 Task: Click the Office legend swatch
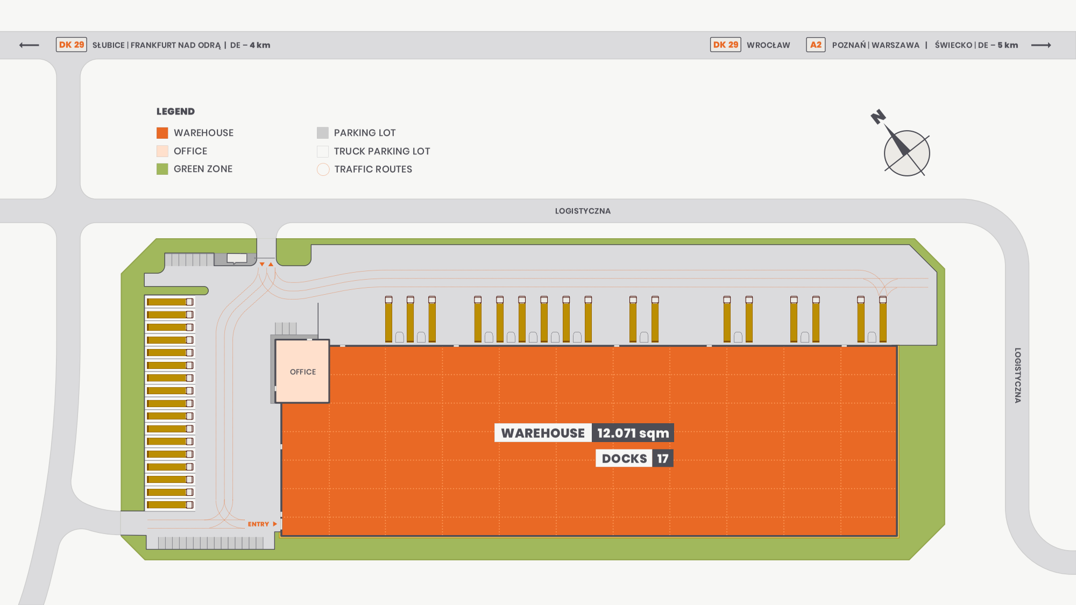pos(162,151)
